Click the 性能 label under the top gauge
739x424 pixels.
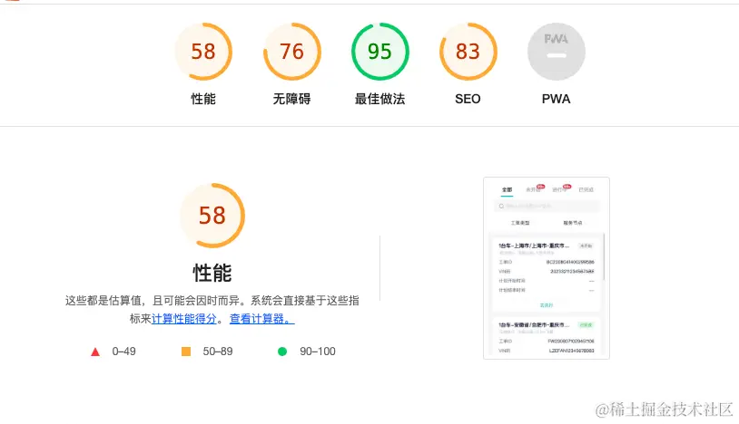click(x=203, y=99)
